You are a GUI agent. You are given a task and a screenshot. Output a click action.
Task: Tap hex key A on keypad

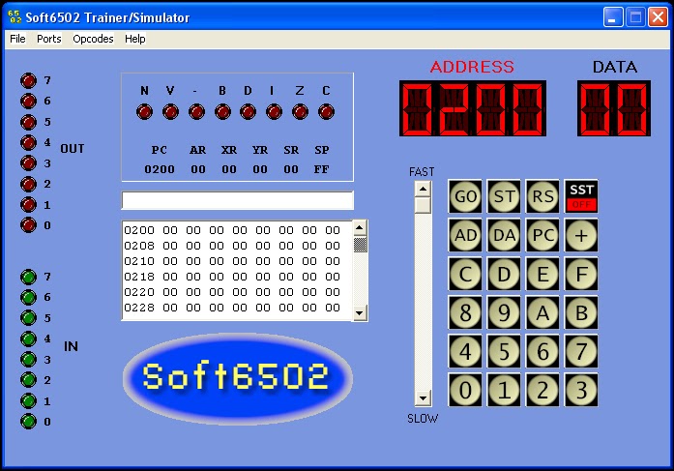pyautogui.click(x=542, y=312)
